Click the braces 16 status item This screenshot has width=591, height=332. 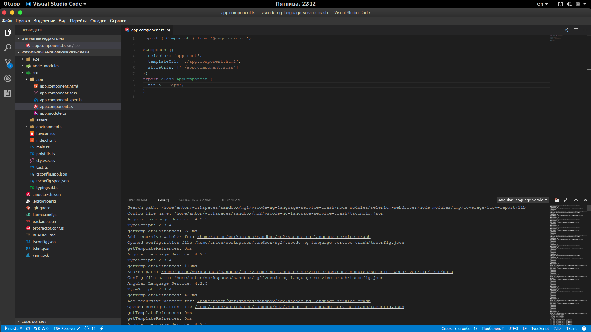[90, 329]
